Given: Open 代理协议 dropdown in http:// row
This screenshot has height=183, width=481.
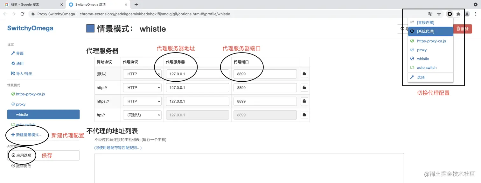Looking at the screenshot, I should 142,88.
